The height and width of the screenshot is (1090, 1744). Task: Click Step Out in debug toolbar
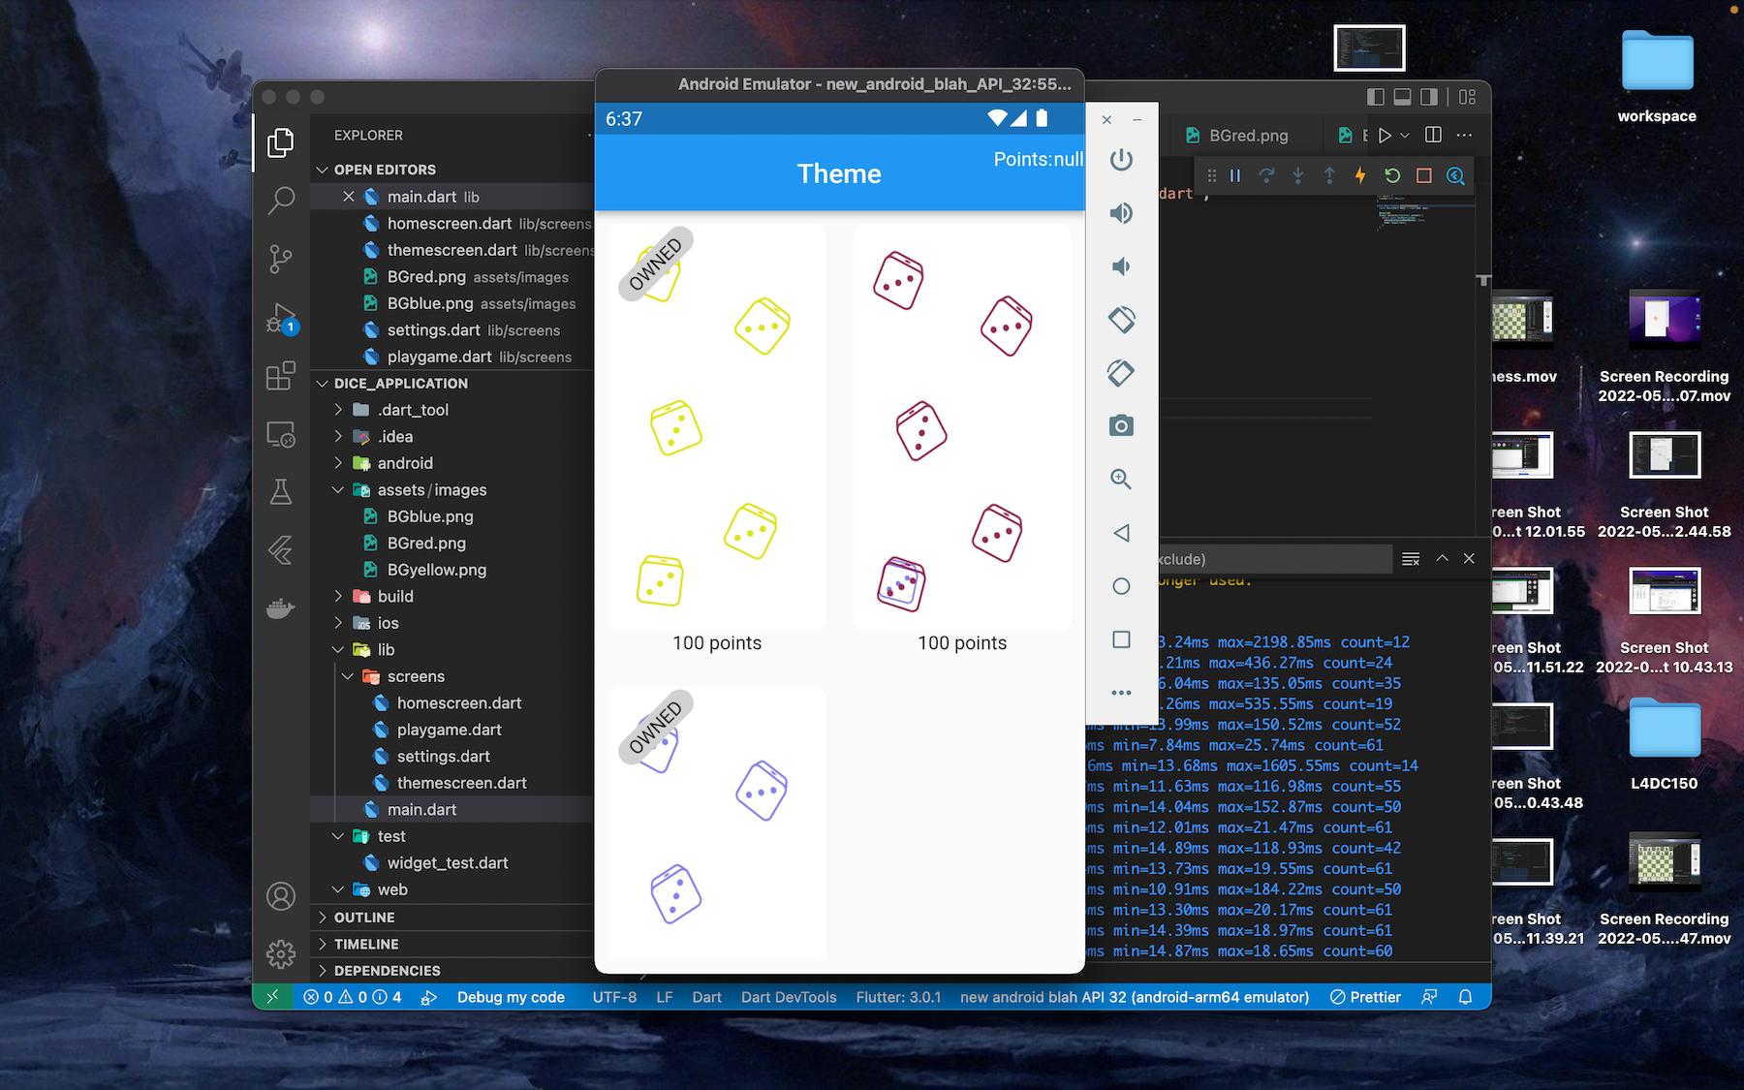(1329, 175)
